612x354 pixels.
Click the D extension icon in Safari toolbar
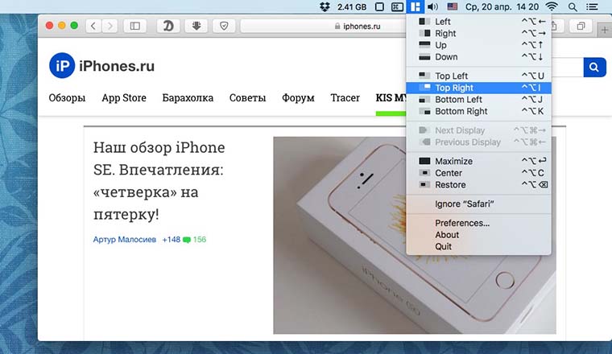click(x=168, y=26)
